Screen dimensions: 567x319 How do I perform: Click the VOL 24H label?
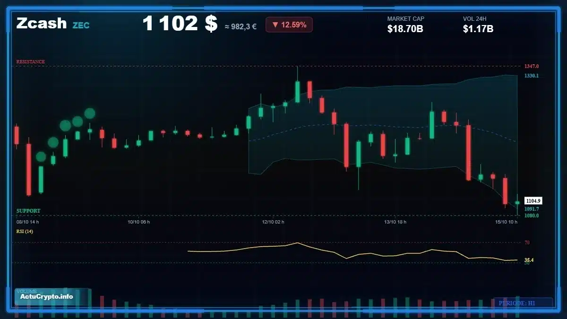[475, 19]
